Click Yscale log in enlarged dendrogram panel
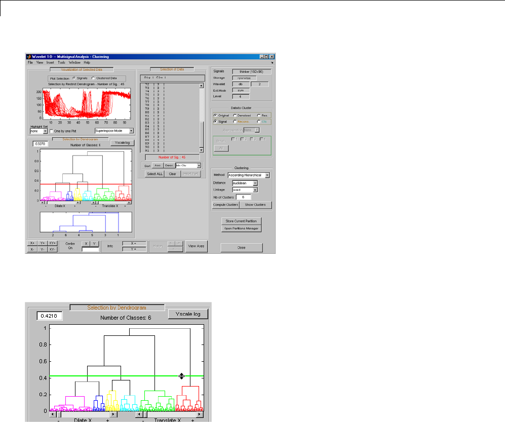This screenshot has width=505, height=422. 188,314
